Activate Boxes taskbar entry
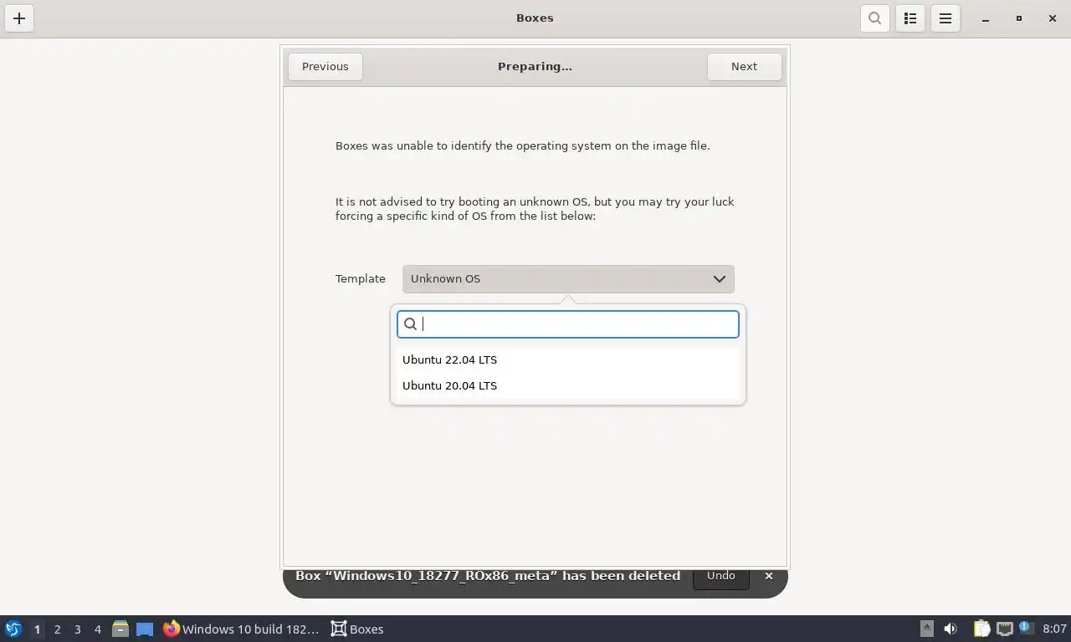This screenshot has height=642, width=1071. [357, 629]
